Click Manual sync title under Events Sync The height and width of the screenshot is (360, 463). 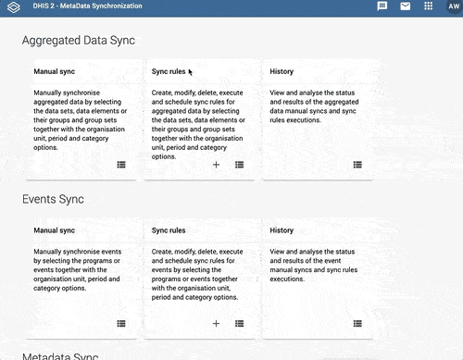55,230
